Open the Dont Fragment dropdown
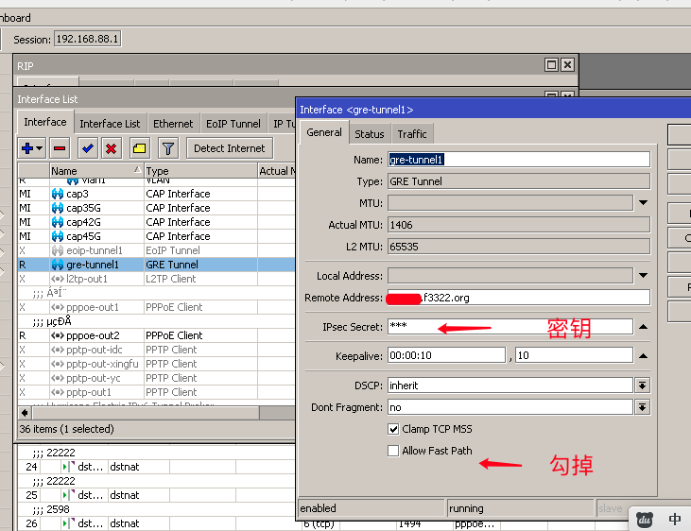 click(x=642, y=407)
